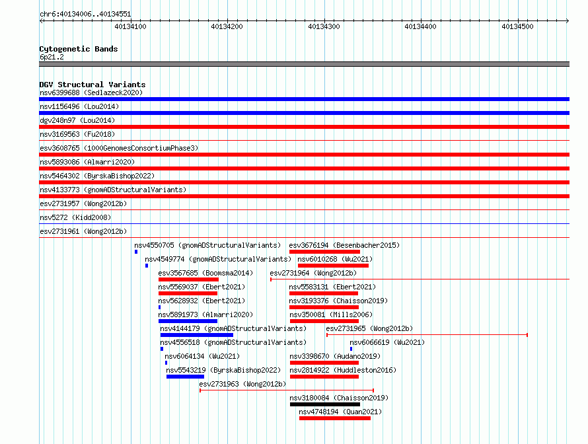Click the nsv350081 (Mills2006) label
This screenshot has width=588, height=444.
(x=331, y=314)
